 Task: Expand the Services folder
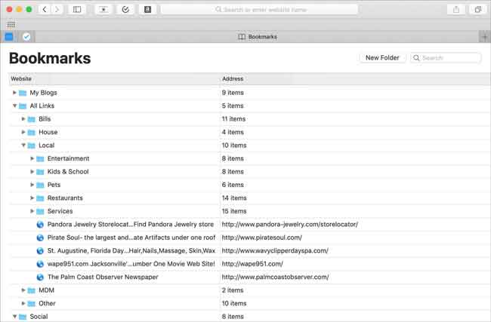[32, 211]
